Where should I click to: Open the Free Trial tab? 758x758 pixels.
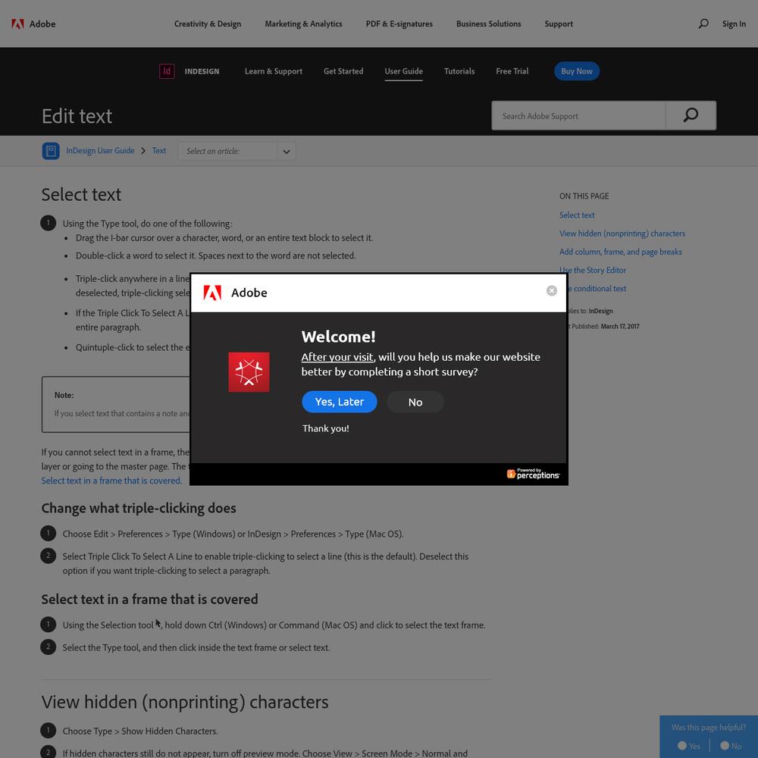[x=512, y=71]
